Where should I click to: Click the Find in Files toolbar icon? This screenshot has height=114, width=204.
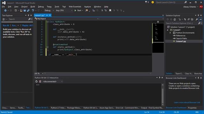86,10
